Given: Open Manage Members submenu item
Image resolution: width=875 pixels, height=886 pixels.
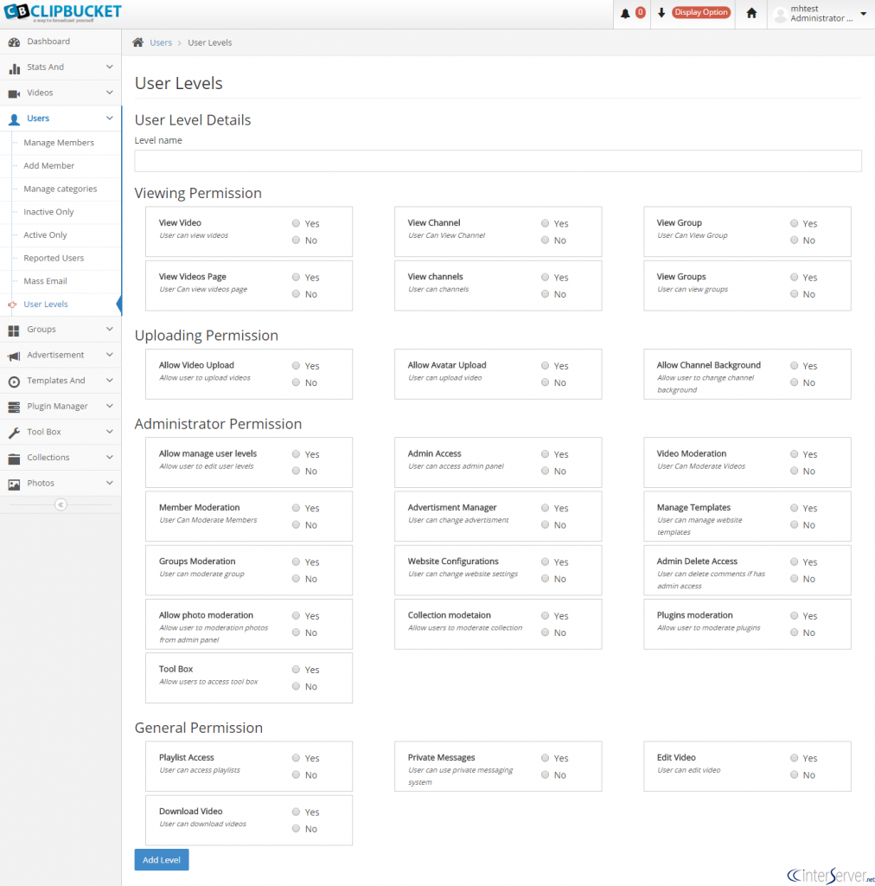Looking at the screenshot, I should 59,143.
